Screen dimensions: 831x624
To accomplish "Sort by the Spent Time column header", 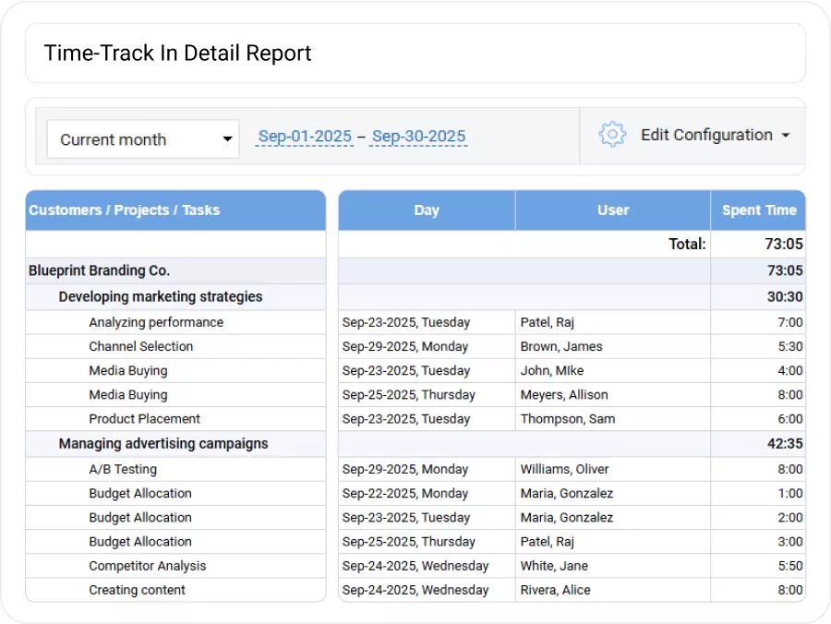I will 758,210.
